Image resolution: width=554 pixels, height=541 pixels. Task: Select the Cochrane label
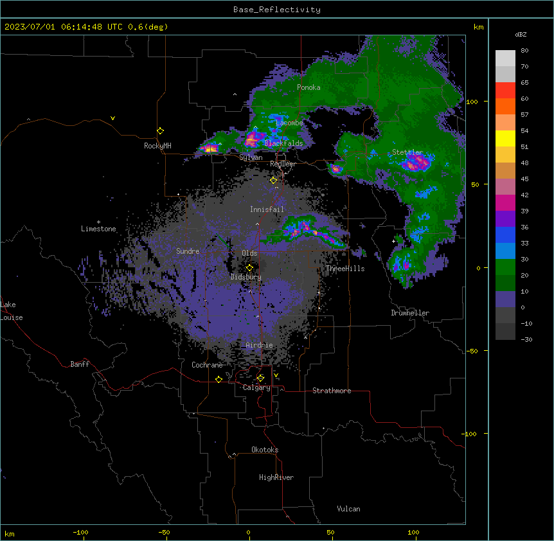(x=207, y=365)
